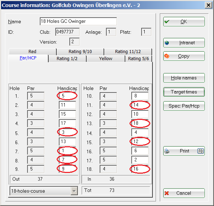Switch to the Rating 9/10 tab
214x206 pixels.
tap(80, 52)
